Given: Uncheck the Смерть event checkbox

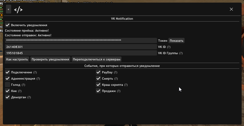Looking at the screenshot, I should tap(98, 79).
